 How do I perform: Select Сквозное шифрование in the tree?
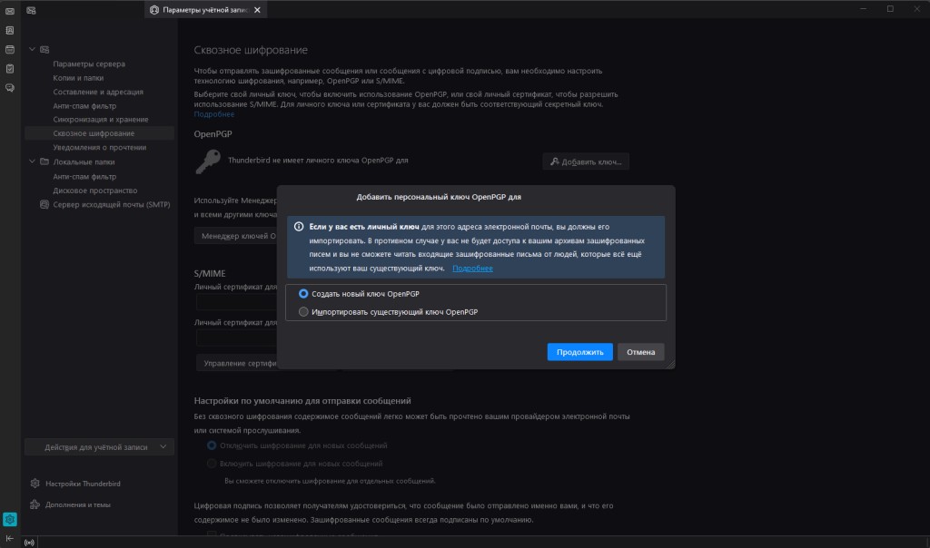[x=100, y=133]
